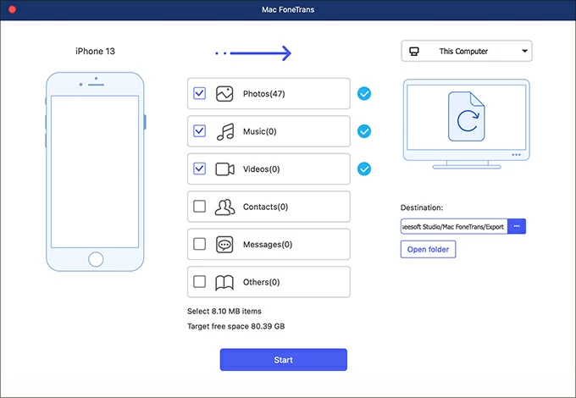Viewport: 576px width, 398px height.
Task: Click the Others book icon
Action: (x=224, y=282)
